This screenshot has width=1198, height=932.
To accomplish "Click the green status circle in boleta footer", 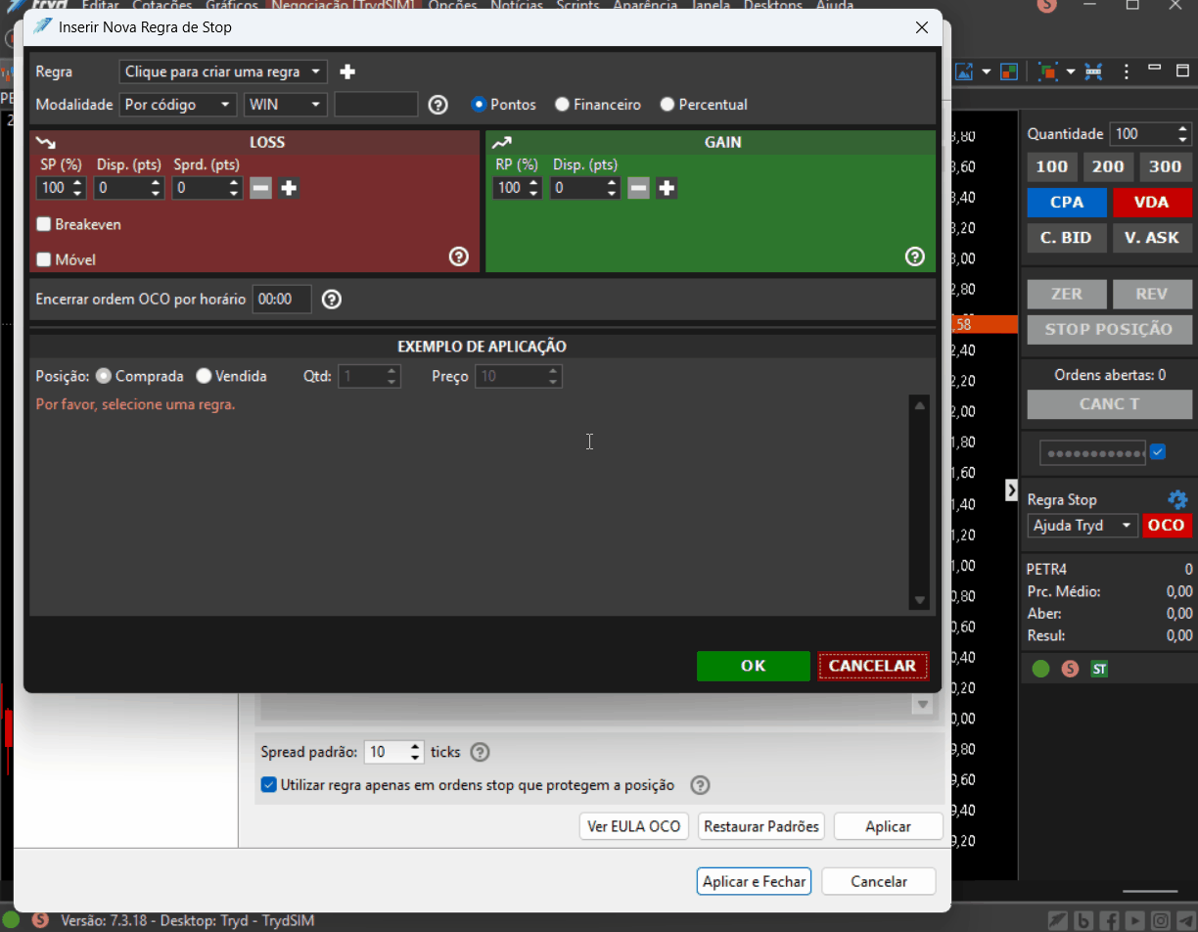I will click(1040, 670).
